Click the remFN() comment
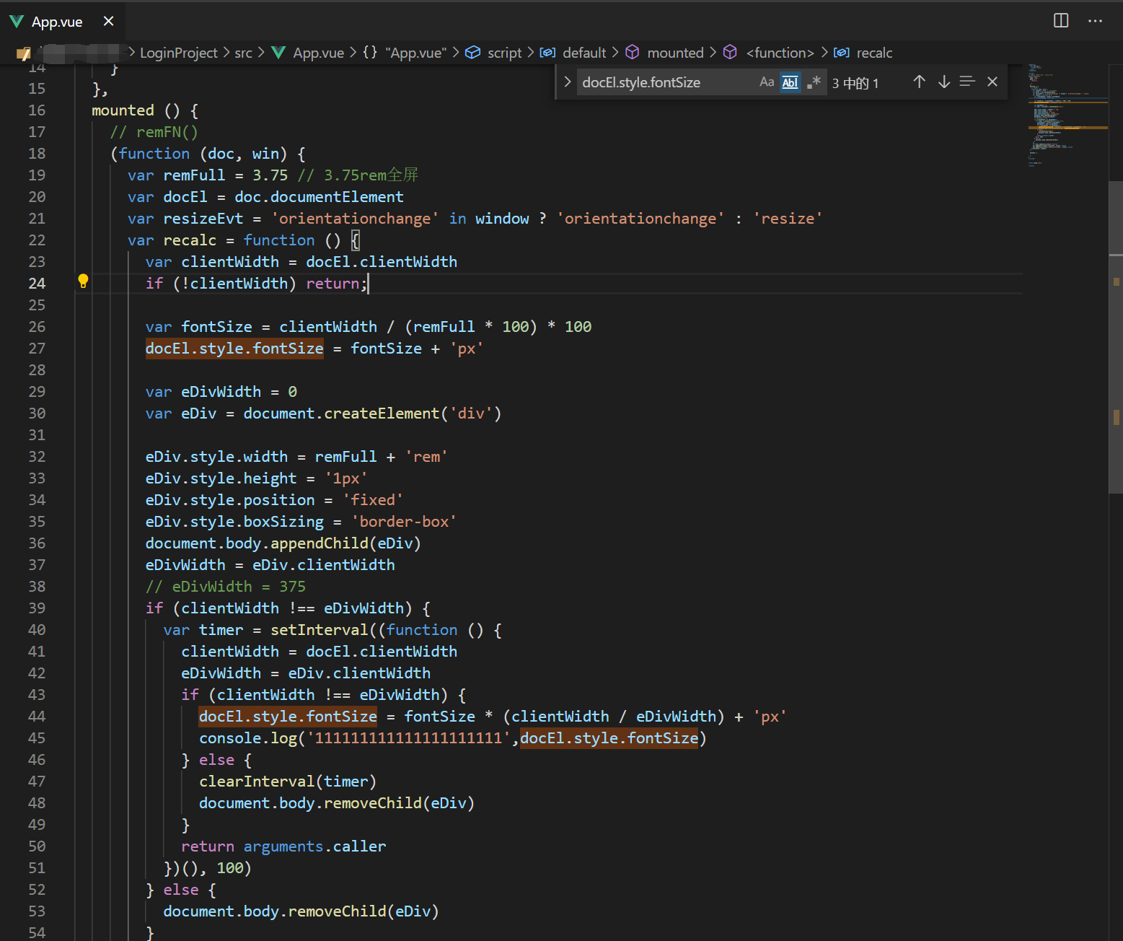The image size is (1123, 941). (x=154, y=132)
